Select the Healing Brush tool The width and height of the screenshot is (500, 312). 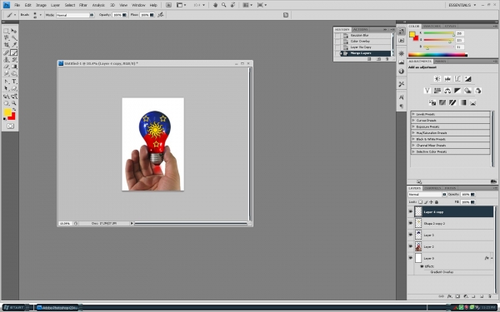[x=6, y=52]
